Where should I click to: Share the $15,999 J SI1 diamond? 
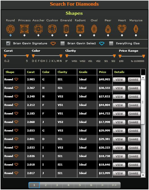tap(134, 174)
